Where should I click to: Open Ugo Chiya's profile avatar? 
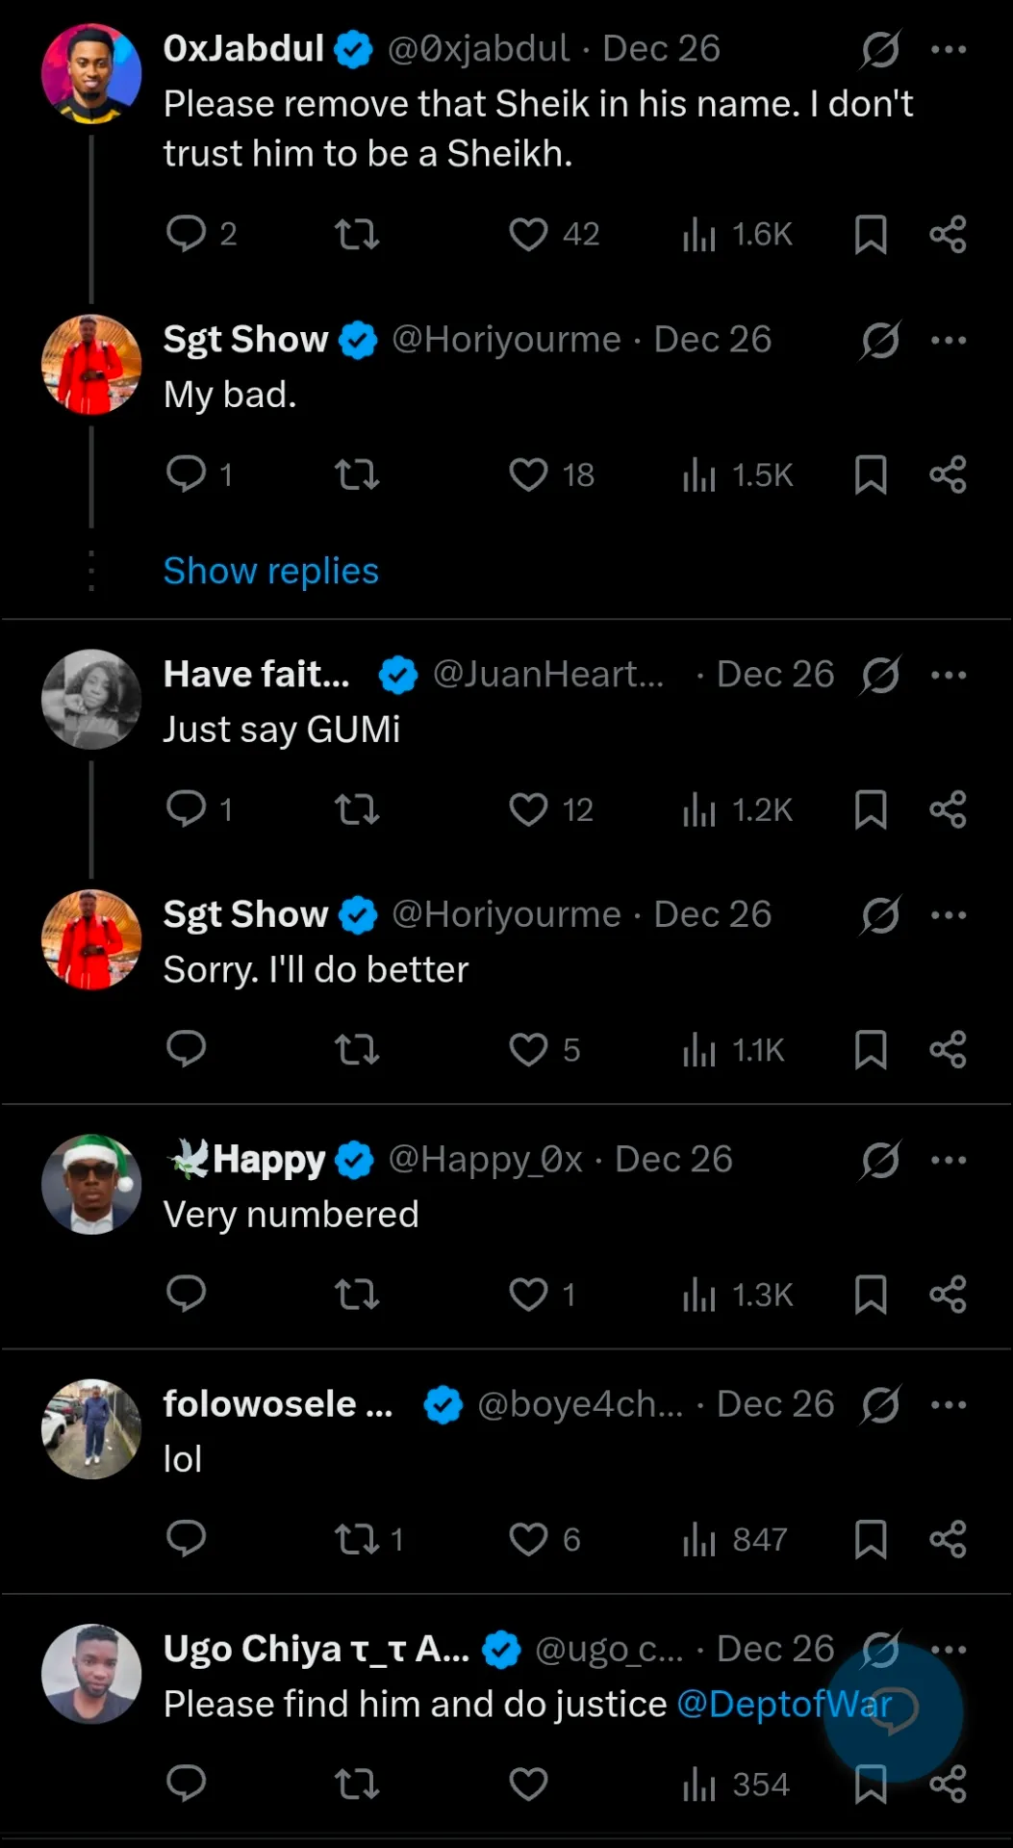pos(91,1674)
